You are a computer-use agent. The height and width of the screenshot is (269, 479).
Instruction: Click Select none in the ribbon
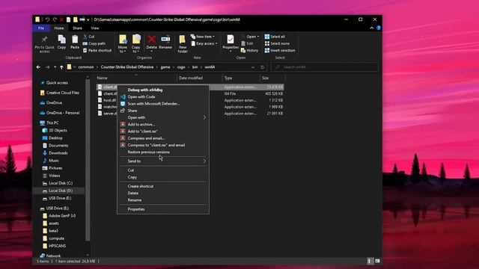[x=277, y=43]
